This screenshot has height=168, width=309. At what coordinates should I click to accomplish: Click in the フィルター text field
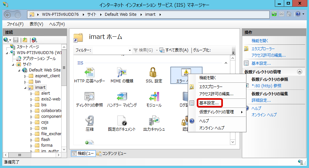coord(110,50)
